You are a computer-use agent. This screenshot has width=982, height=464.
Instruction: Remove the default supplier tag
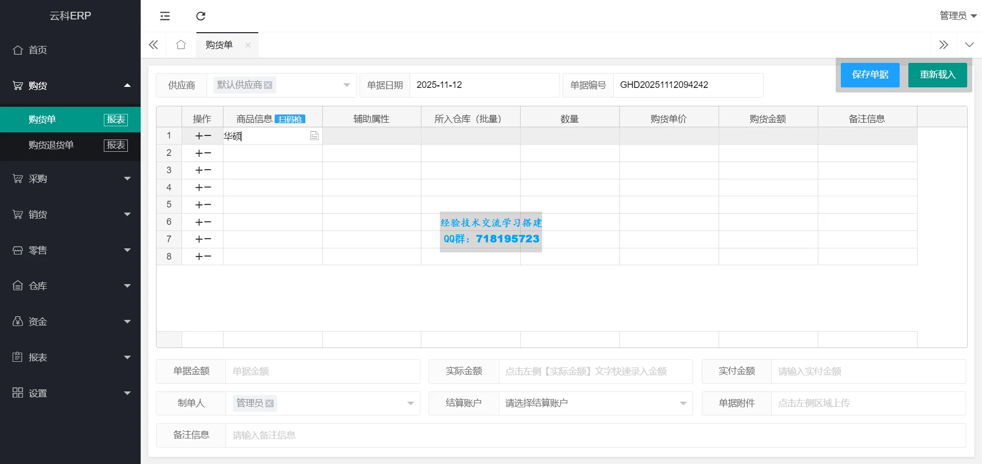point(268,85)
